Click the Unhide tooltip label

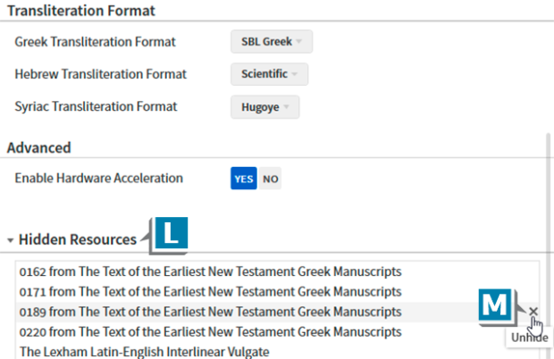tap(527, 338)
